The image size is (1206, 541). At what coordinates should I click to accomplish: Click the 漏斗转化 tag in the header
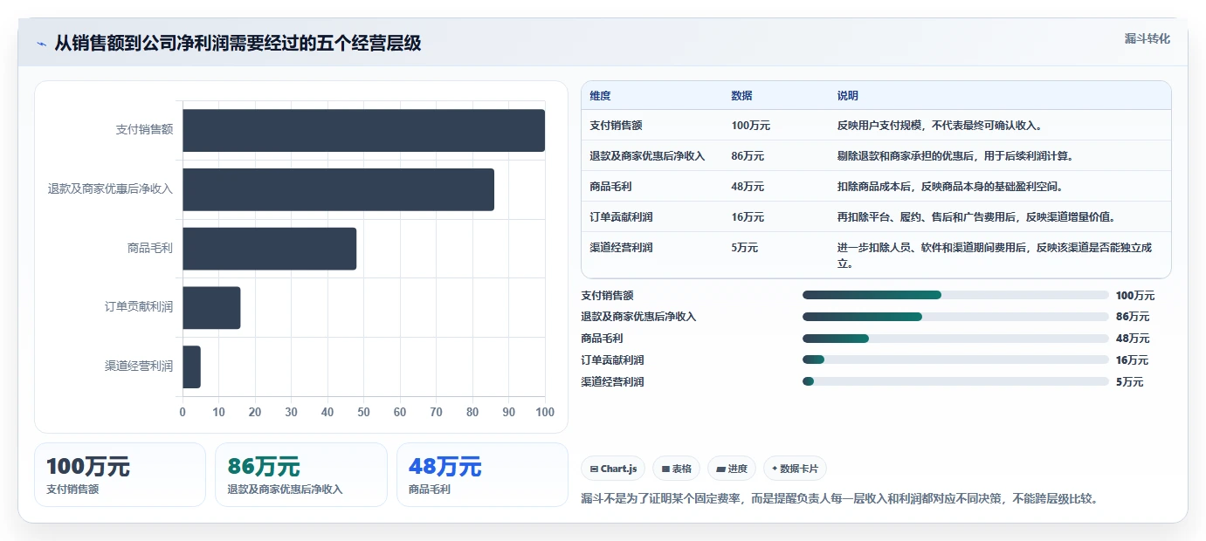click(1147, 38)
